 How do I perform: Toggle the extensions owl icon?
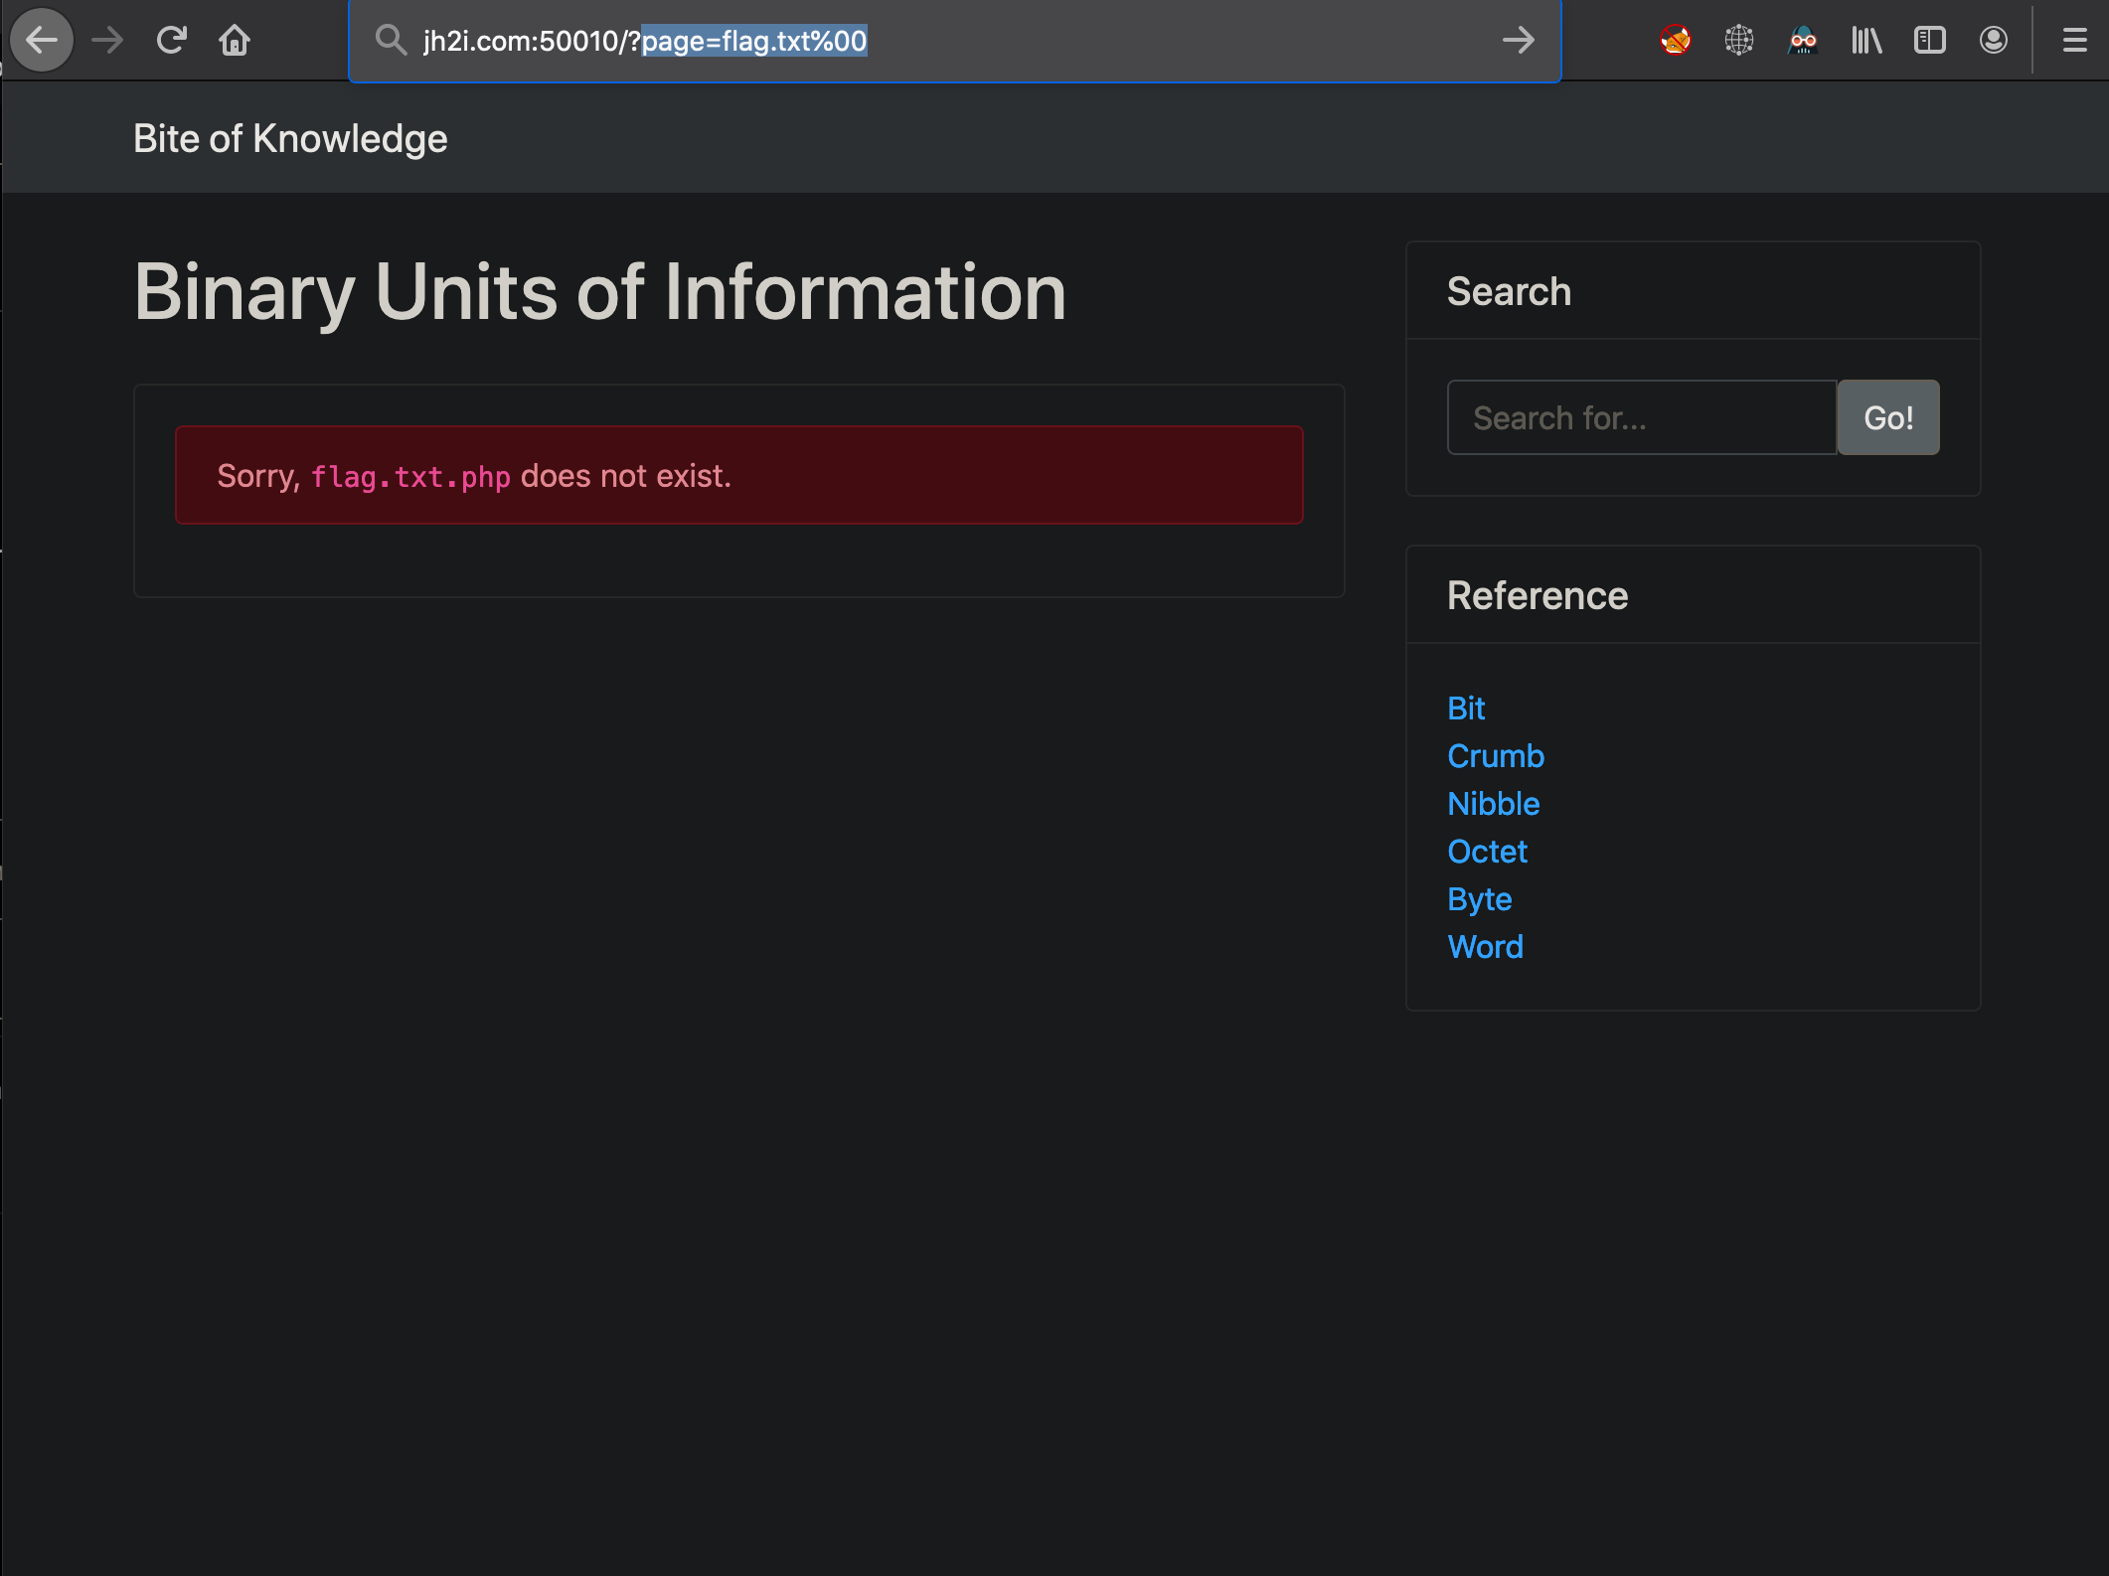tap(1803, 42)
